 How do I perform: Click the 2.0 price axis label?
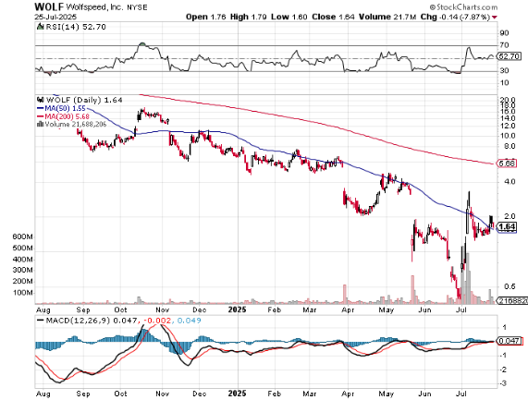pos(510,216)
